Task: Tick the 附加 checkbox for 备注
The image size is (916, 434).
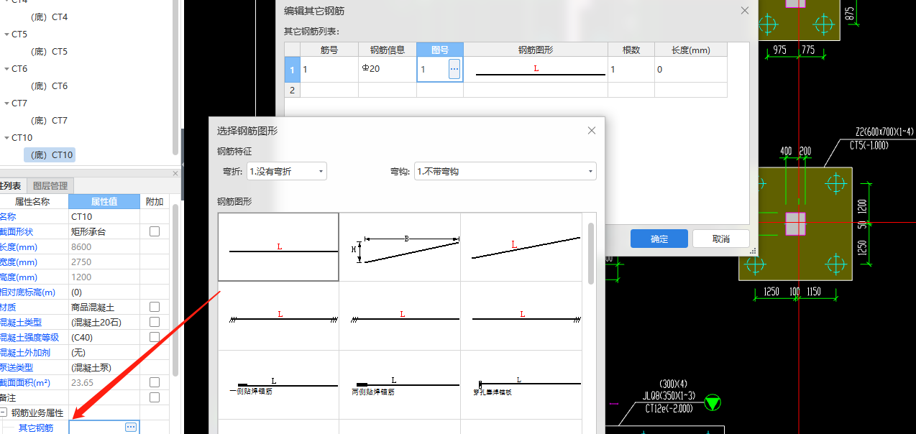Action: point(155,397)
